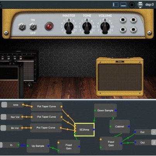Select the Down Sample node
The height and width of the screenshot is (156, 156).
[x=105, y=110]
